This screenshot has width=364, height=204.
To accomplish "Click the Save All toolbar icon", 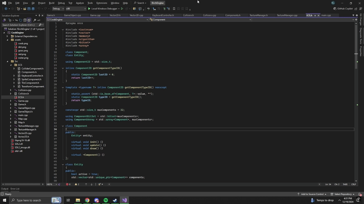I will (x=33, y=9).
